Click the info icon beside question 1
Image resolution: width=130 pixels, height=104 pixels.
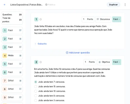pyautogui.click(x=41, y=19)
